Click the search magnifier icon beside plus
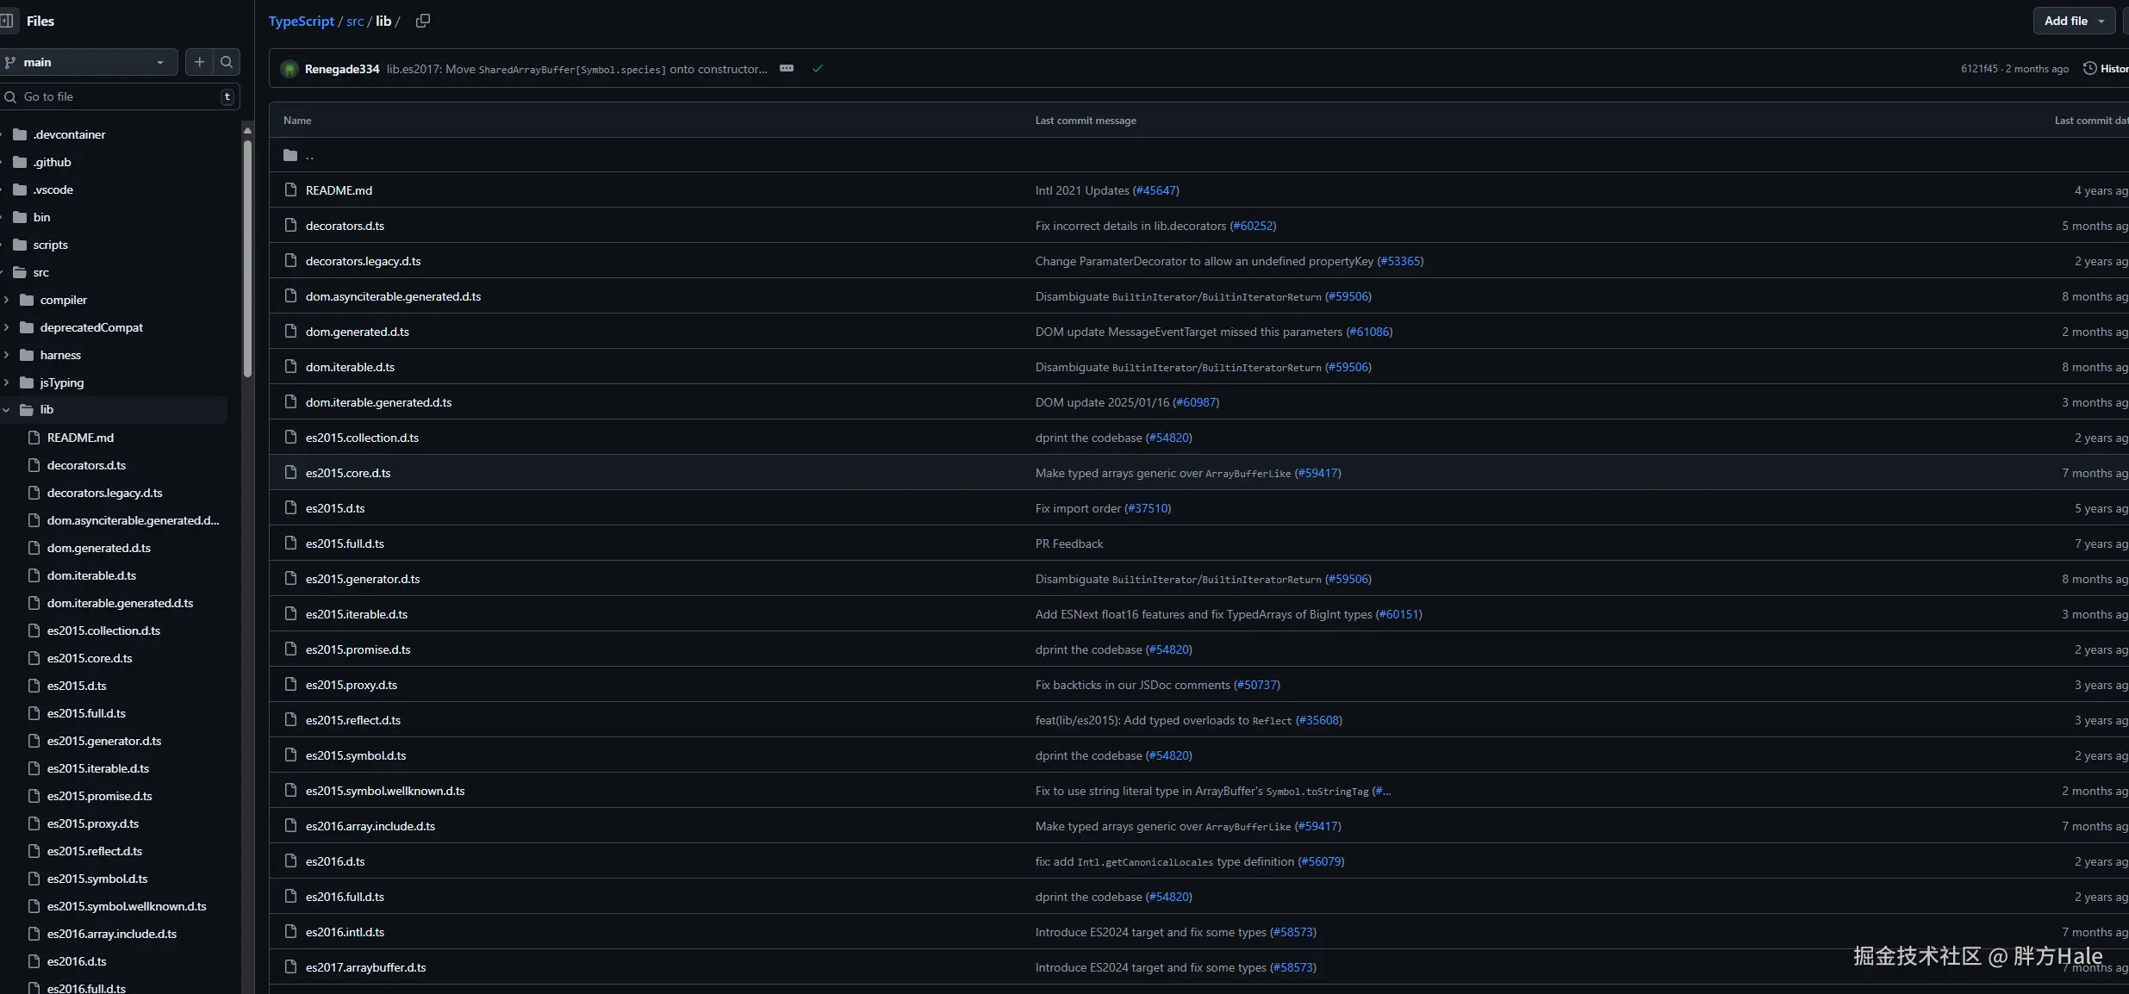This screenshot has width=2129, height=994. click(227, 62)
